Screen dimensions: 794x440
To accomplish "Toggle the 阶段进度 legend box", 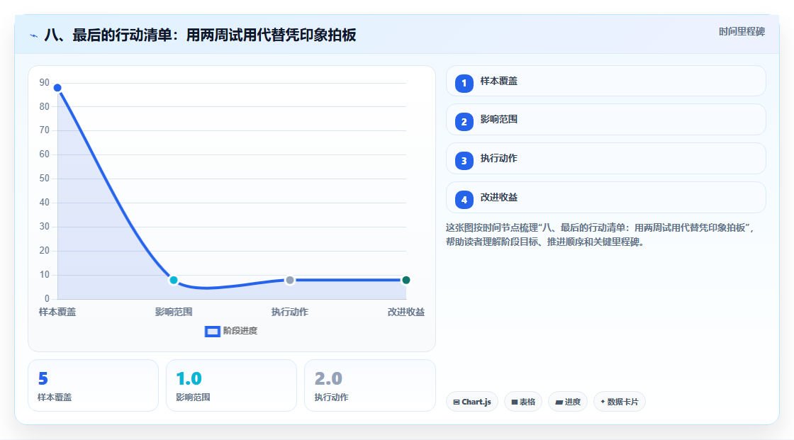I will pyautogui.click(x=212, y=332).
